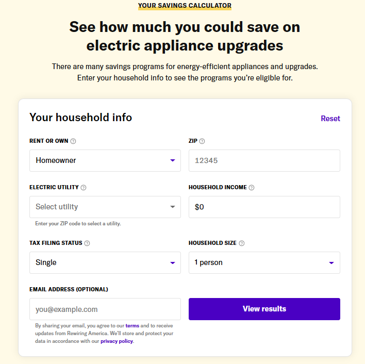Click the Email Address input field
This screenshot has height=364, width=365.
[x=105, y=309]
